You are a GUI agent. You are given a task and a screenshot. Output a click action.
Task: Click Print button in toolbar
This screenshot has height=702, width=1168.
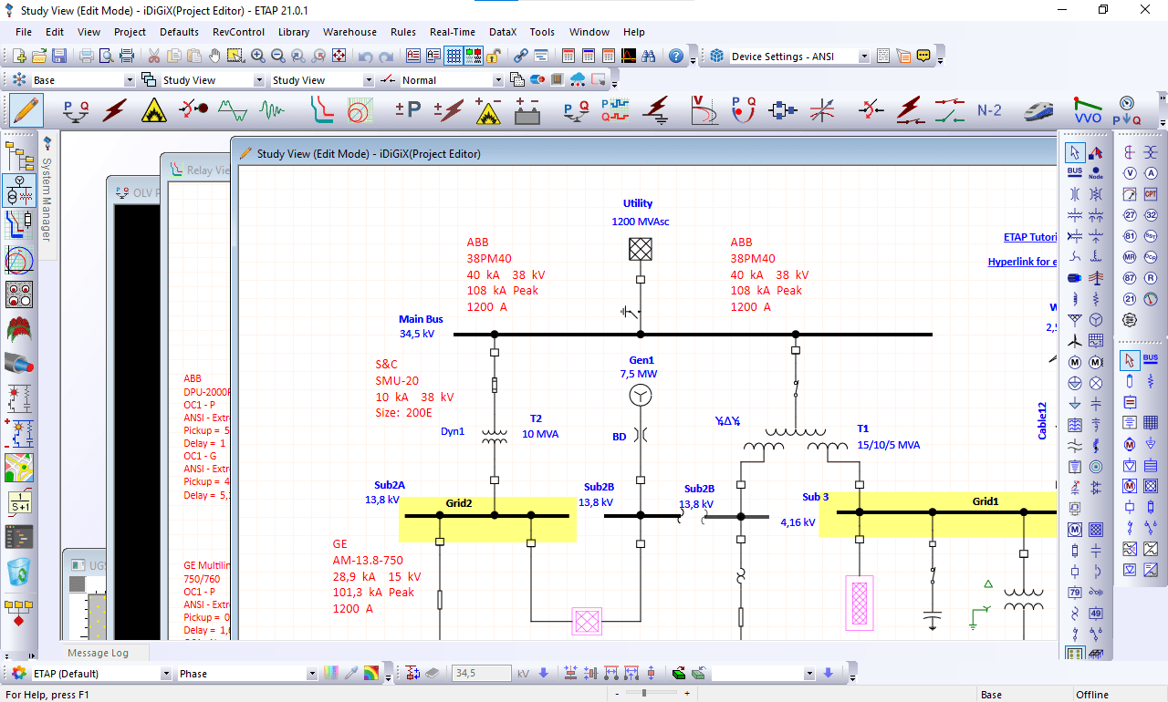[x=87, y=57]
